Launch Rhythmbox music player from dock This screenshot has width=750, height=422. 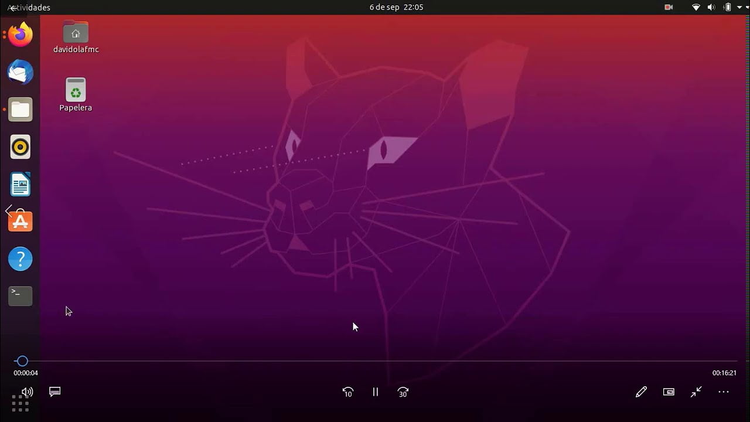click(21, 147)
